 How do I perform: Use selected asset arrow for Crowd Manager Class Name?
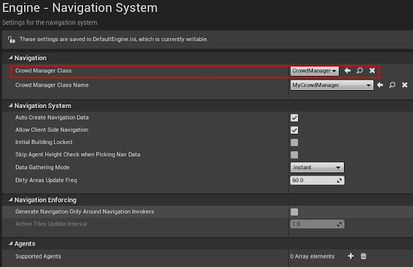380,85
